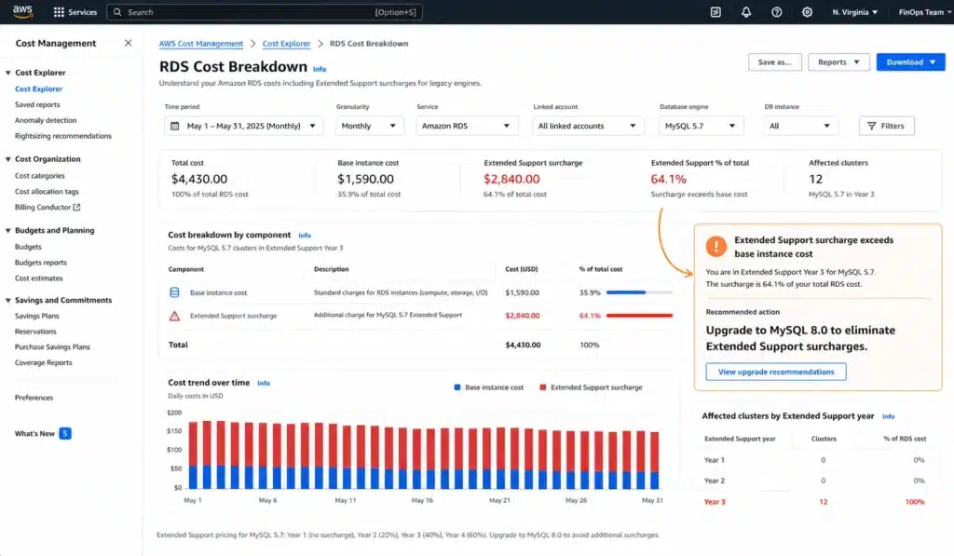
Task: Click the blue 35.9% progress bar
Action: click(626, 292)
